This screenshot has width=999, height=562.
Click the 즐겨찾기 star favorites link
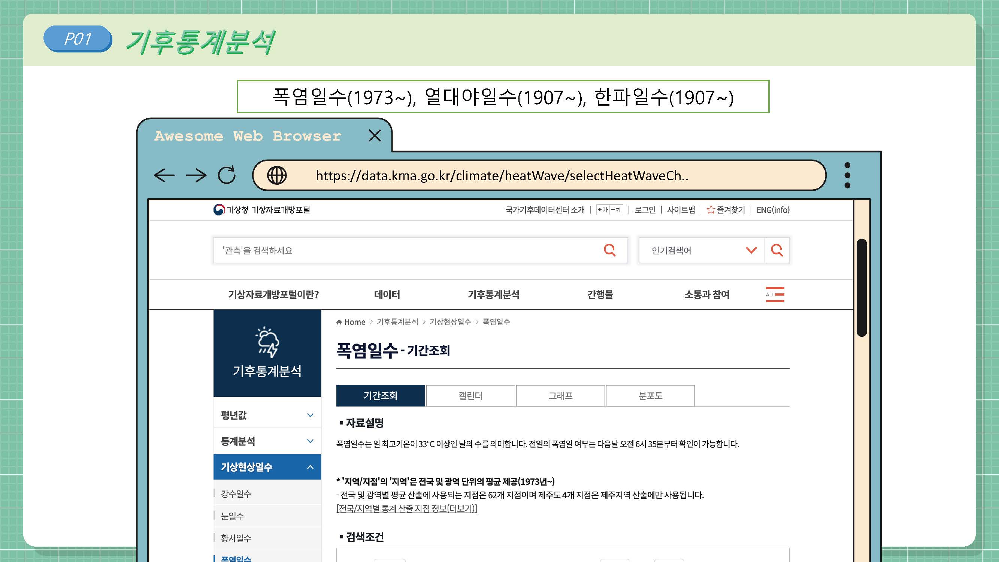[726, 210]
